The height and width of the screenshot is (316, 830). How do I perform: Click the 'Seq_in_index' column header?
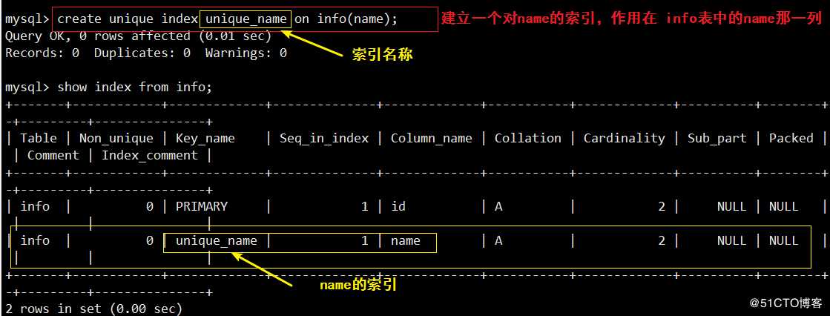[324, 139]
